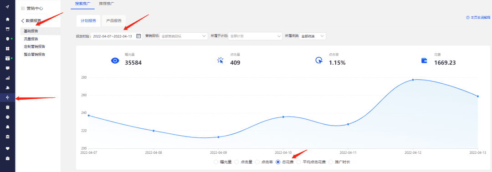492x172 pixels.
Task: Select the 总花费 radio button
Action: 278,162
